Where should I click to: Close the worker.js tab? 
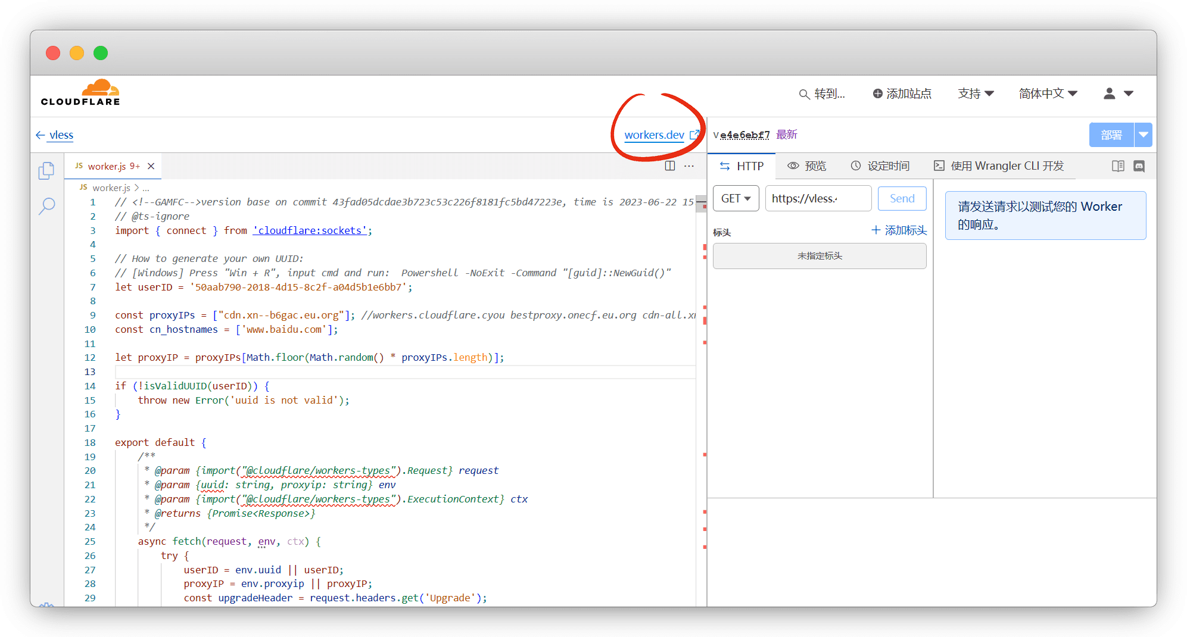pos(151,166)
